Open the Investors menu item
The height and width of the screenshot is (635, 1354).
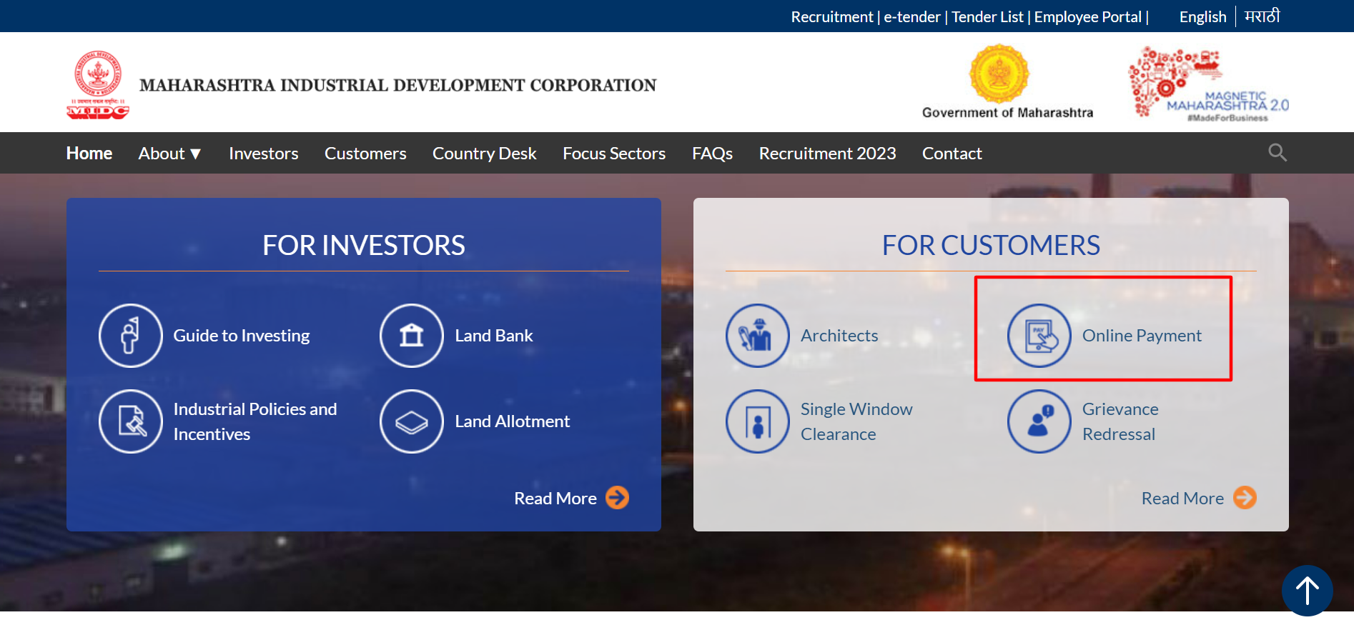(264, 154)
